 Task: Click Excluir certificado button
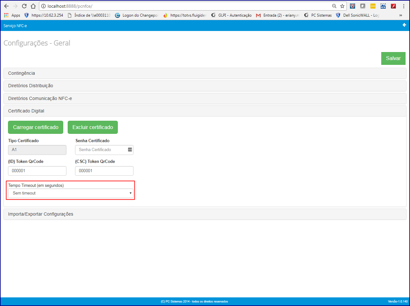(x=93, y=127)
